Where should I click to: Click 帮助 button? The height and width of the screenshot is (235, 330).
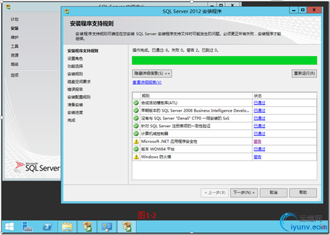303,193
